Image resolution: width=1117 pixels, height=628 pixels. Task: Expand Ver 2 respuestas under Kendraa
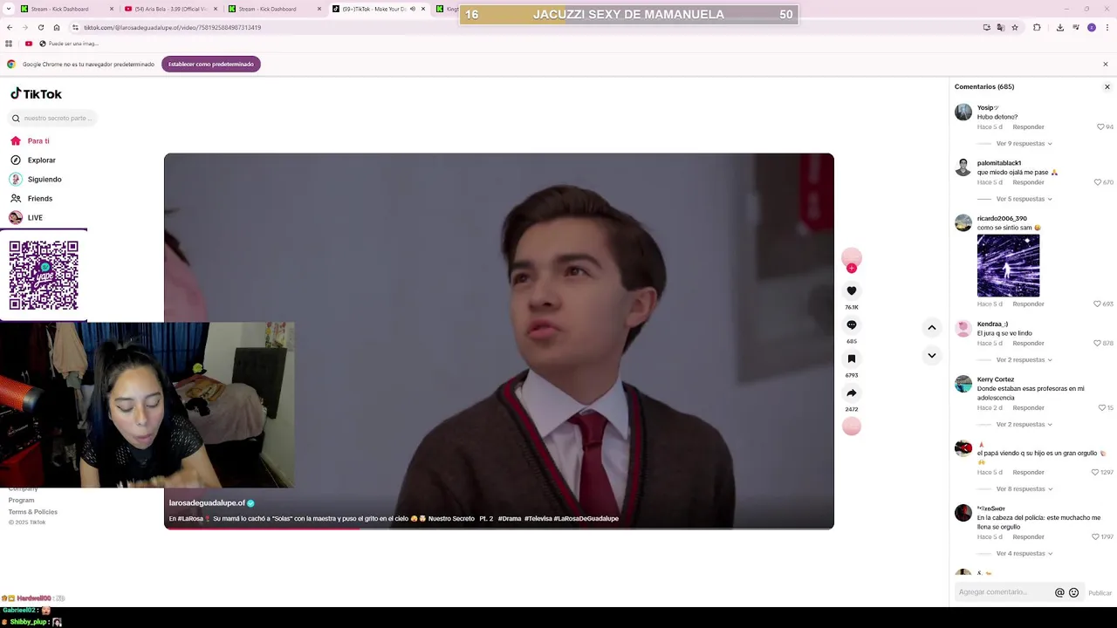point(1024,359)
